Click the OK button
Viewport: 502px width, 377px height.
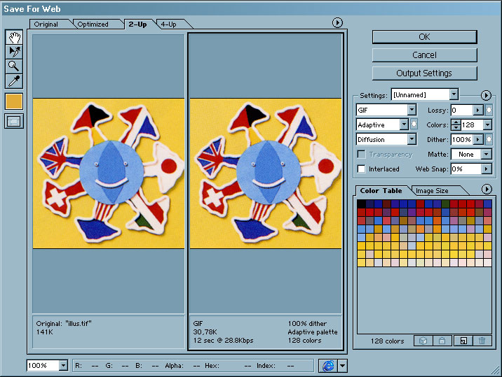click(424, 37)
